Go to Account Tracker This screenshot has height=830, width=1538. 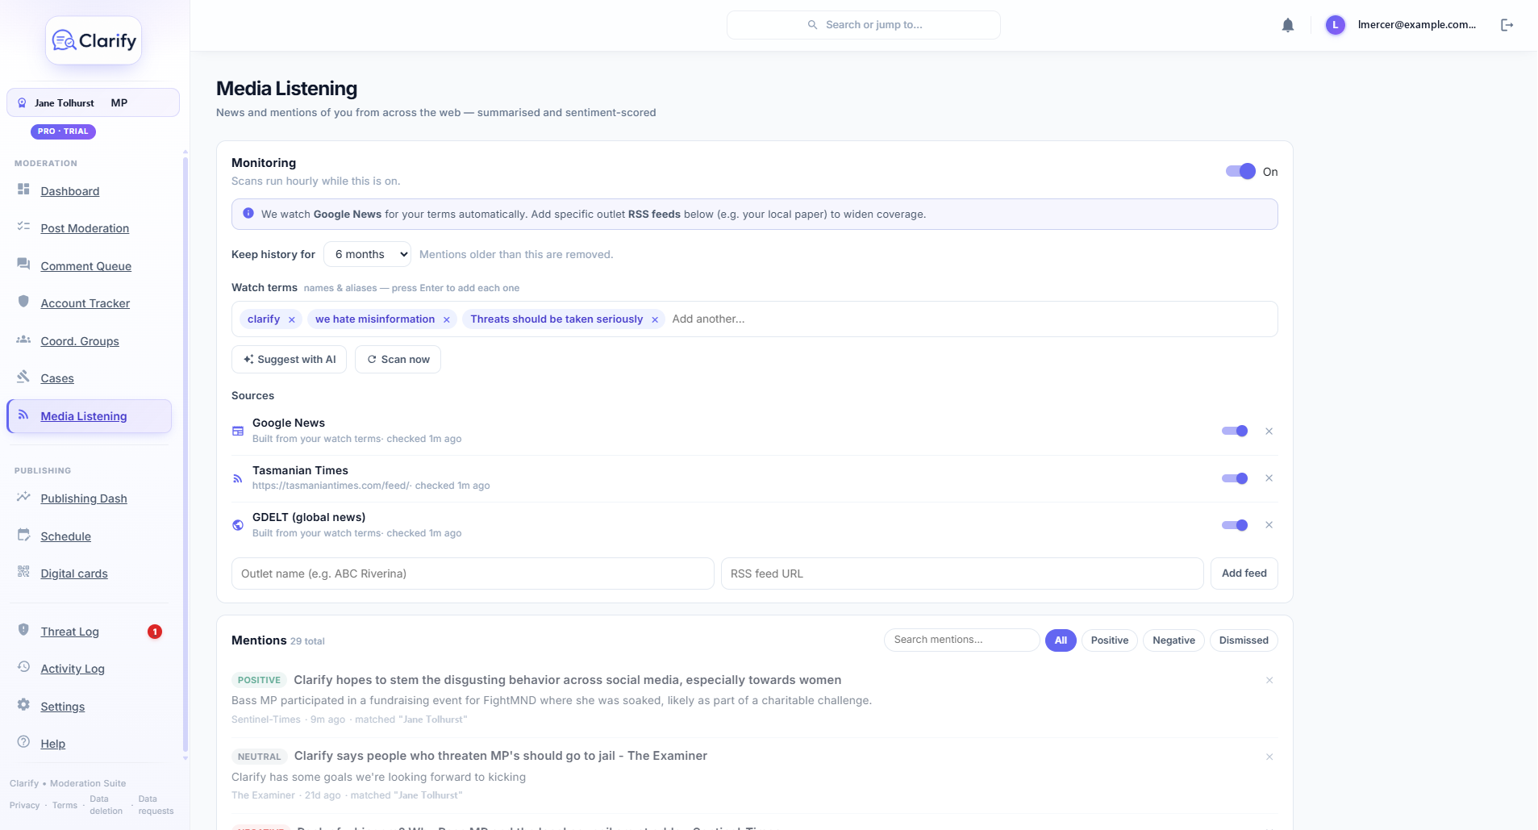[x=85, y=303]
